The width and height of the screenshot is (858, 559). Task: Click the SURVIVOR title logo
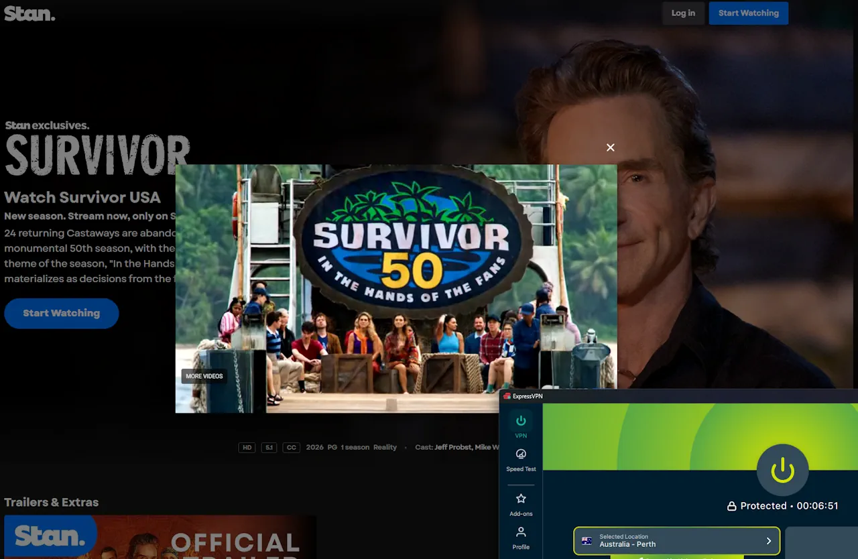[x=97, y=156]
